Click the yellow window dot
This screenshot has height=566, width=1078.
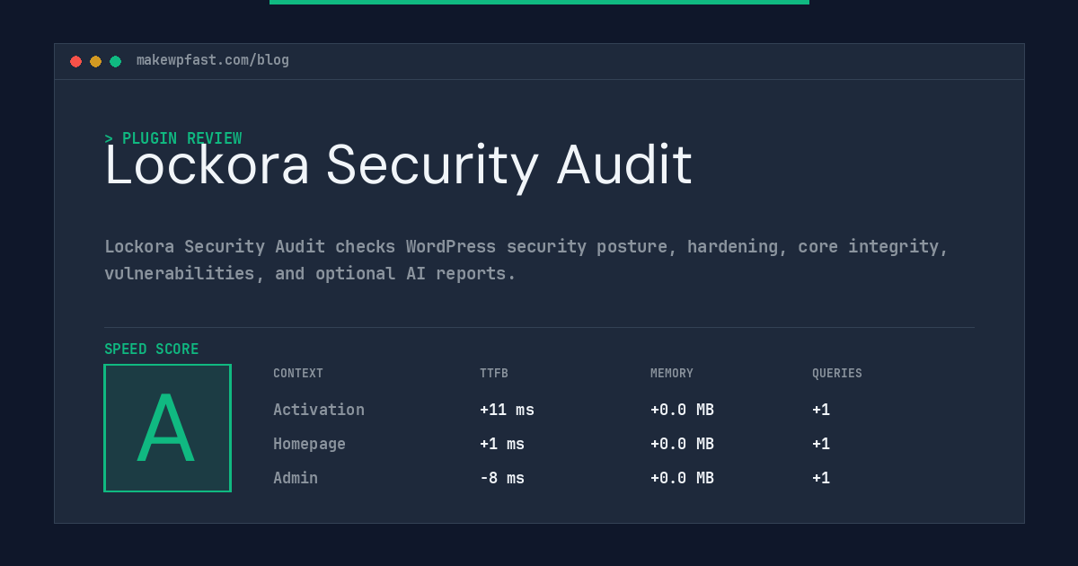click(95, 61)
